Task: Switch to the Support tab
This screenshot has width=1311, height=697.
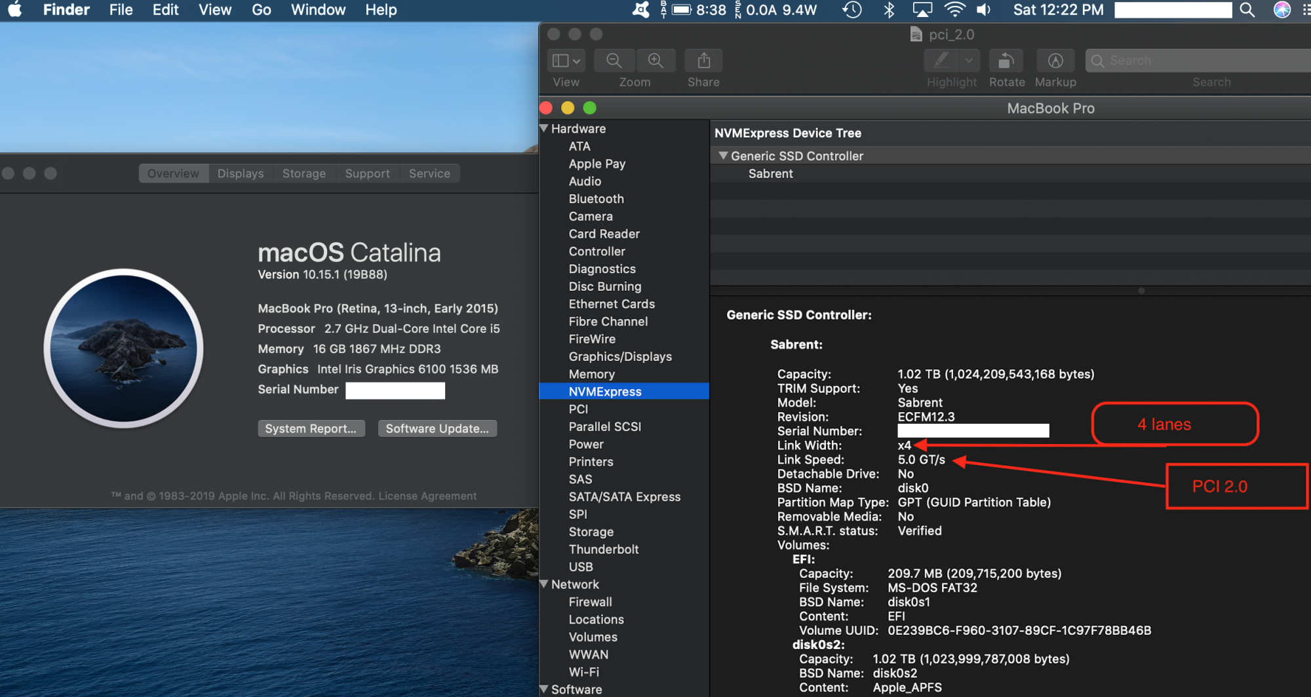Action: coord(368,174)
